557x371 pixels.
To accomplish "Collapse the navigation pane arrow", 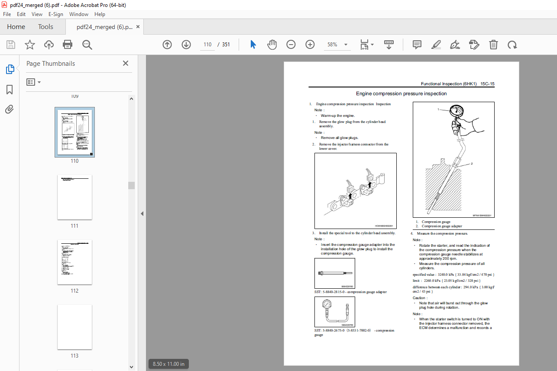I will [142, 213].
